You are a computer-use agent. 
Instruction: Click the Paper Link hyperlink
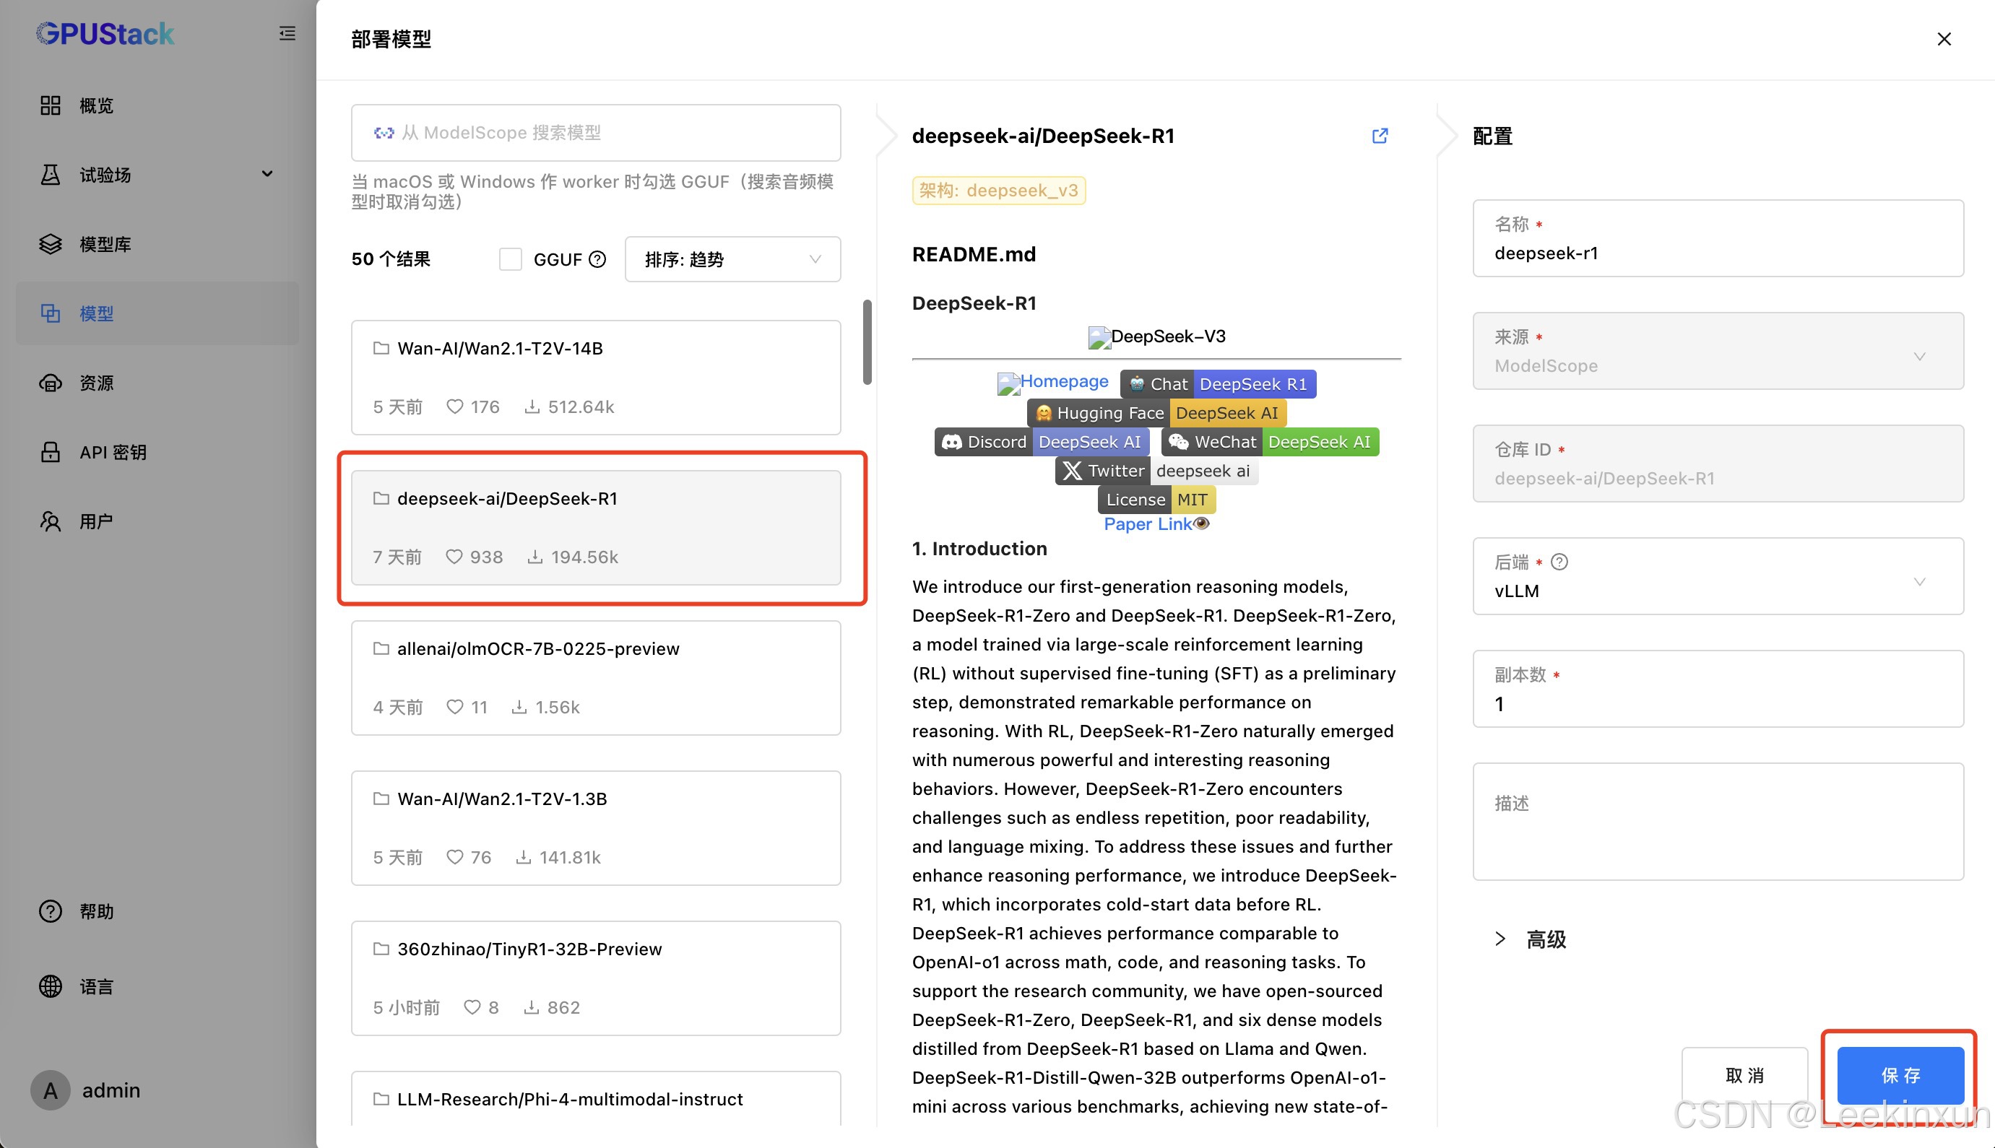1147,524
